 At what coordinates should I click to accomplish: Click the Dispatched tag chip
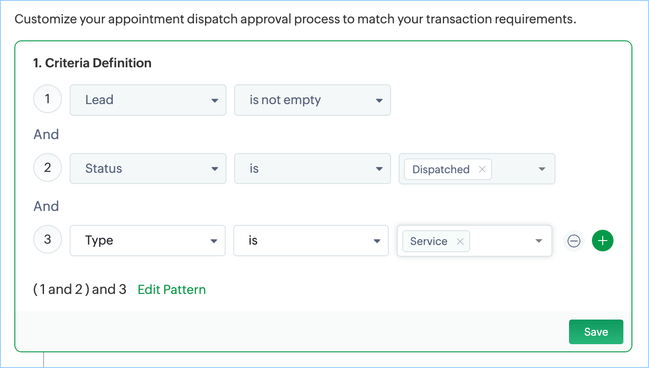(x=440, y=169)
